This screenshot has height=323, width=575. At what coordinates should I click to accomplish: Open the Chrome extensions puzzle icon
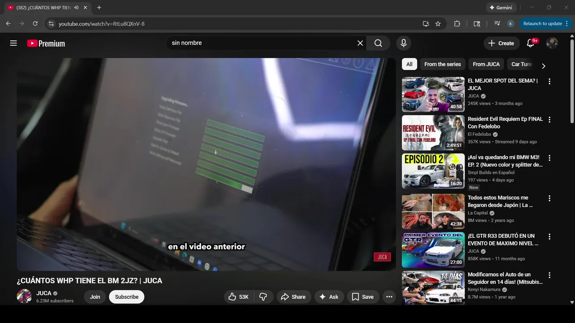(x=457, y=23)
